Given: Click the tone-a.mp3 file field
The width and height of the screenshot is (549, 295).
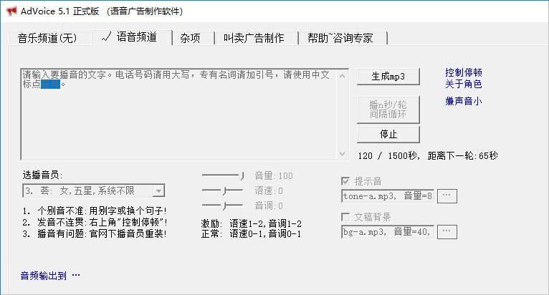Looking at the screenshot, I should 388,196.
